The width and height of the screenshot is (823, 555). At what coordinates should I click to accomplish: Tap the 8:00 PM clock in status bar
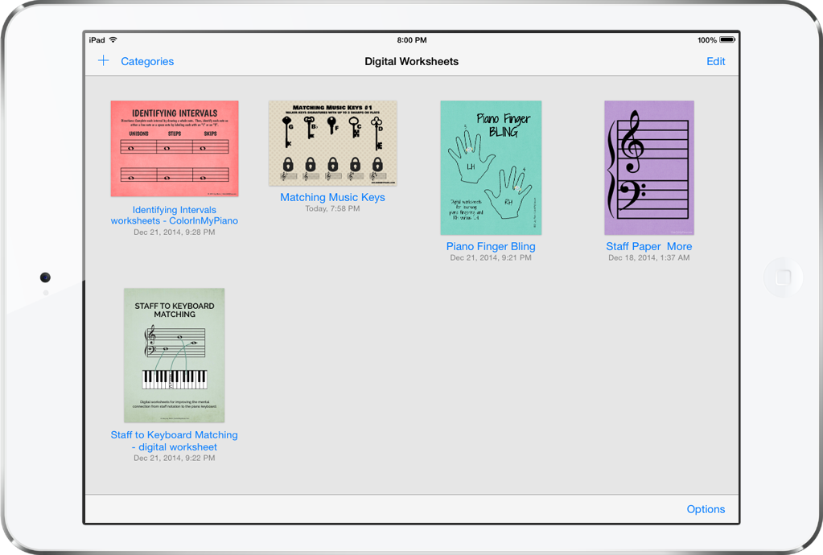pyautogui.click(x=411, y=39)
